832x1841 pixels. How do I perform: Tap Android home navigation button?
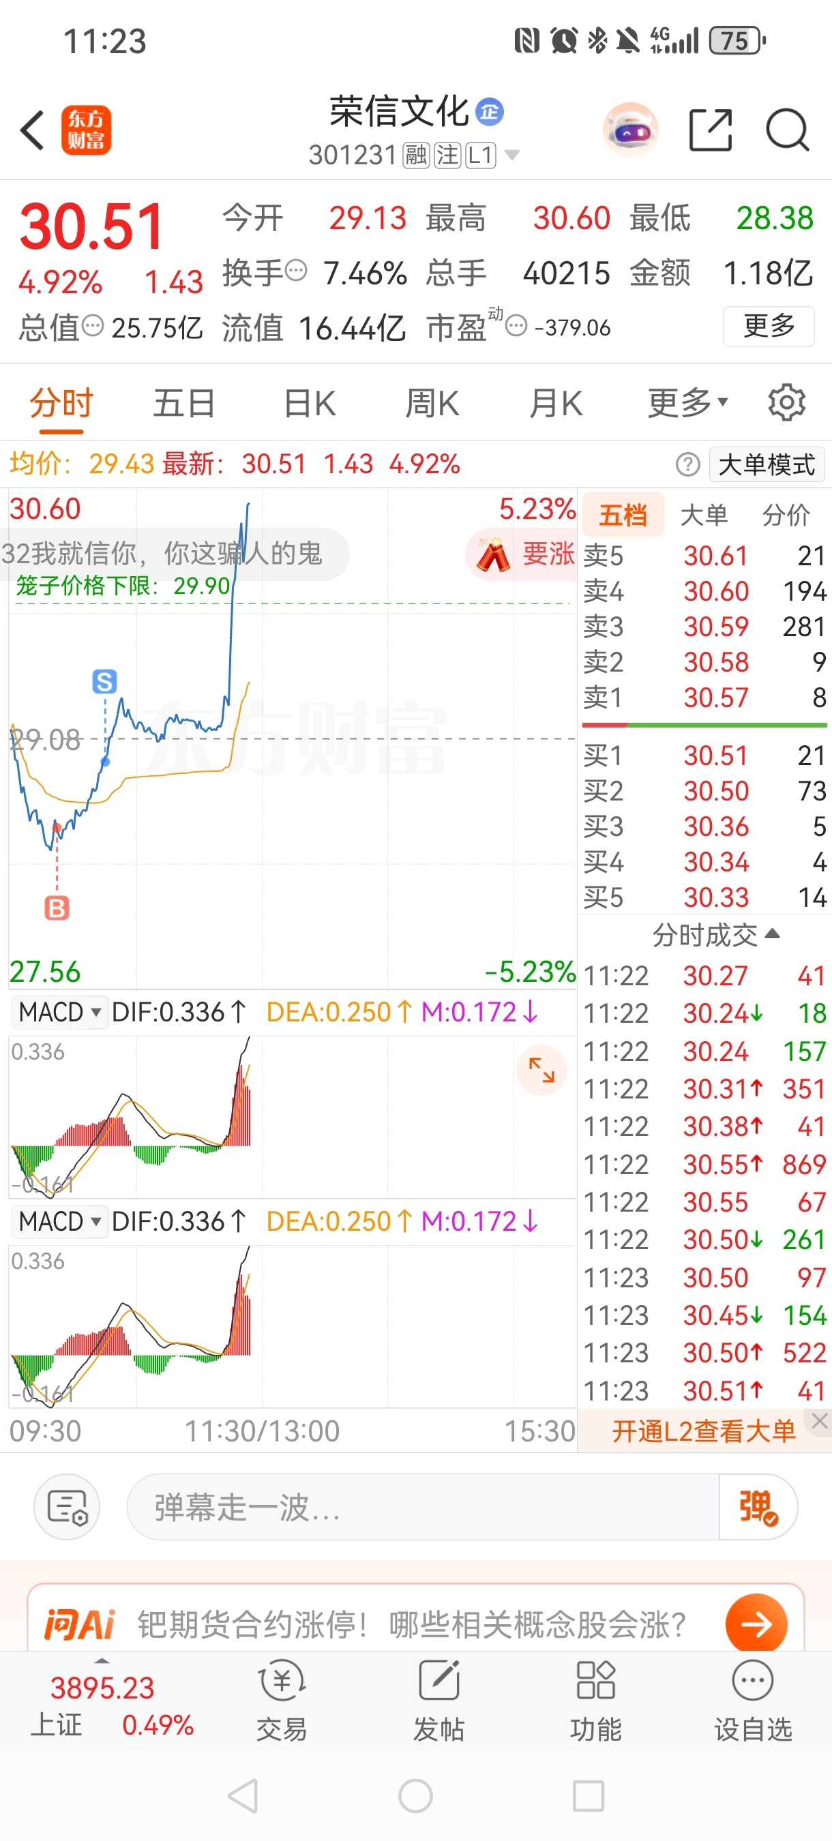[x=415, y=1796]
